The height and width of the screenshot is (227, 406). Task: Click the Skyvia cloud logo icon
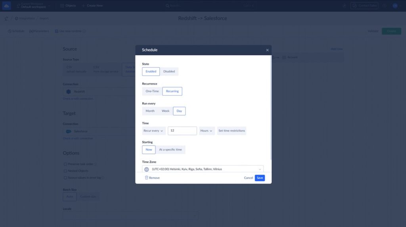[6, 6]
